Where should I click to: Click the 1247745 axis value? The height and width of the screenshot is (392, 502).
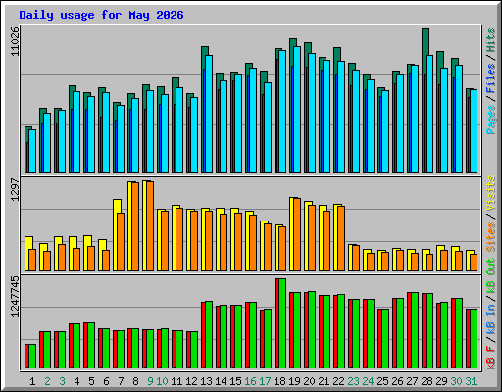15,296
